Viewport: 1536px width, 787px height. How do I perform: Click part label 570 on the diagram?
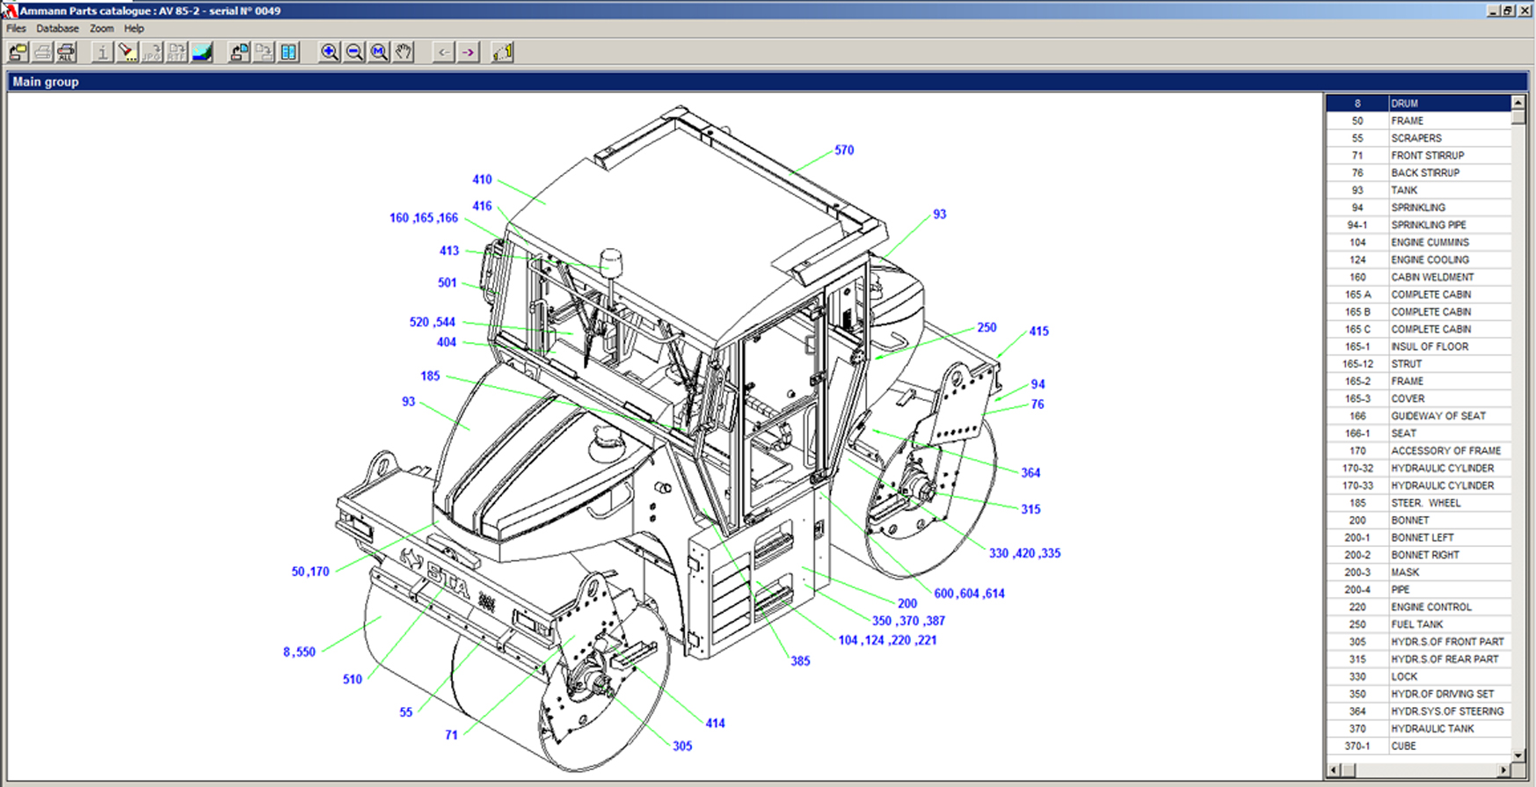click(844, 150)
